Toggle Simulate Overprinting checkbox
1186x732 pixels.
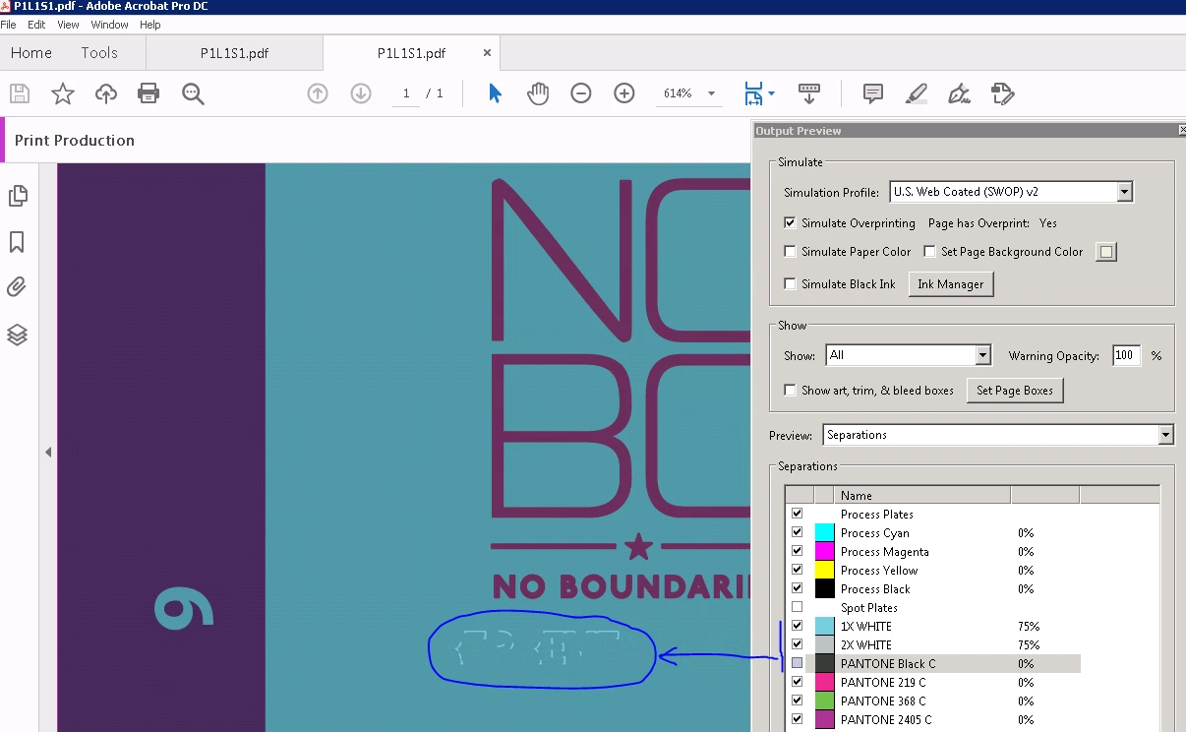(790, 223)
